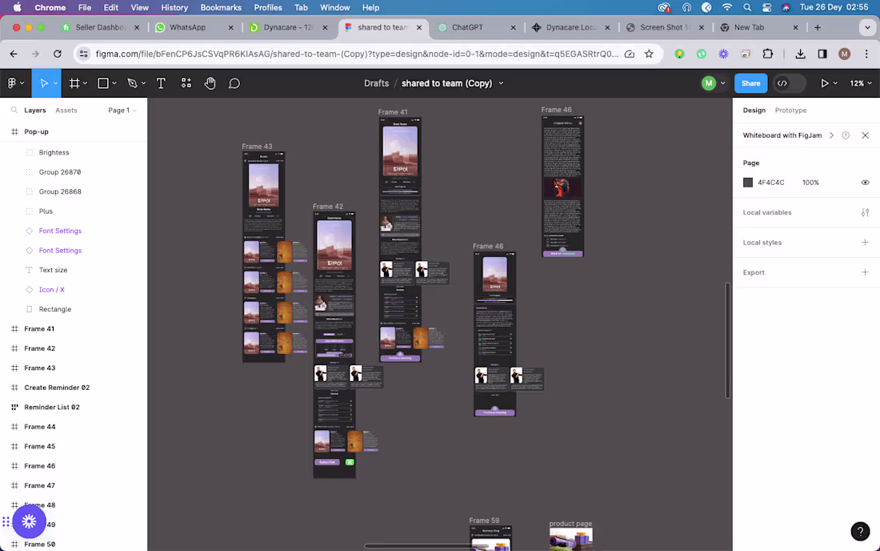Viewport: 880px width, 551px height.
Task: Open Move tool options dropdown arrow
Action: click(x=55, y=83)
